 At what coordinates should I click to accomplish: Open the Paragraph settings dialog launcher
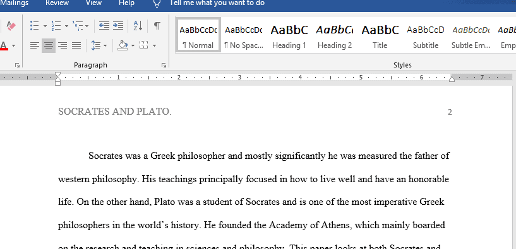(x=164, y=66)
